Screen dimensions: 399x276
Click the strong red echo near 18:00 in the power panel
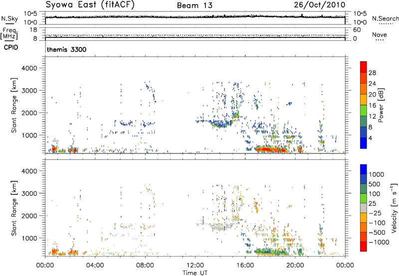pyautogui.click(x=270, y=149)
